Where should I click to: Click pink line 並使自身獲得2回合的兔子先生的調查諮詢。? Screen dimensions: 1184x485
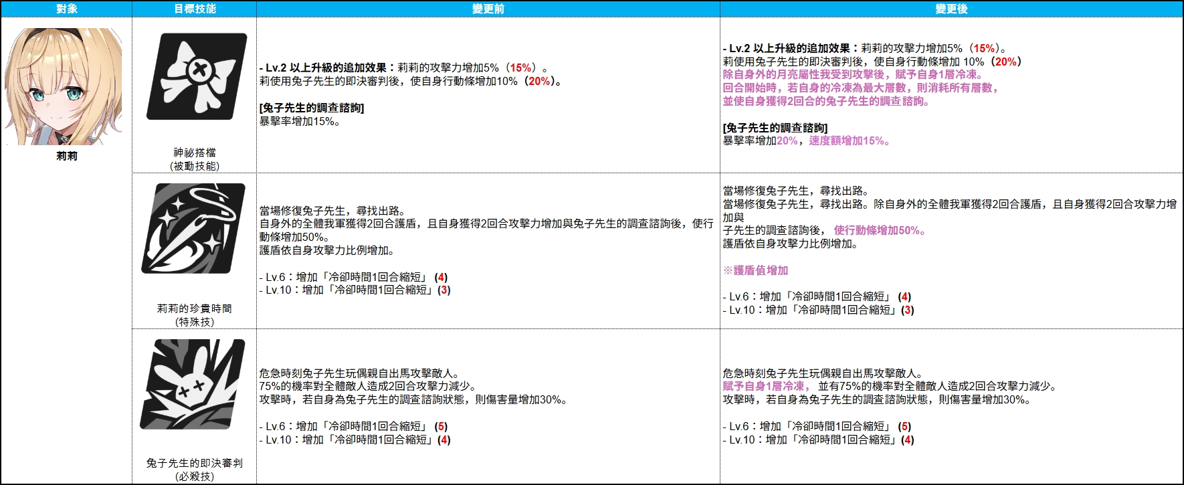tap(826, 101)
